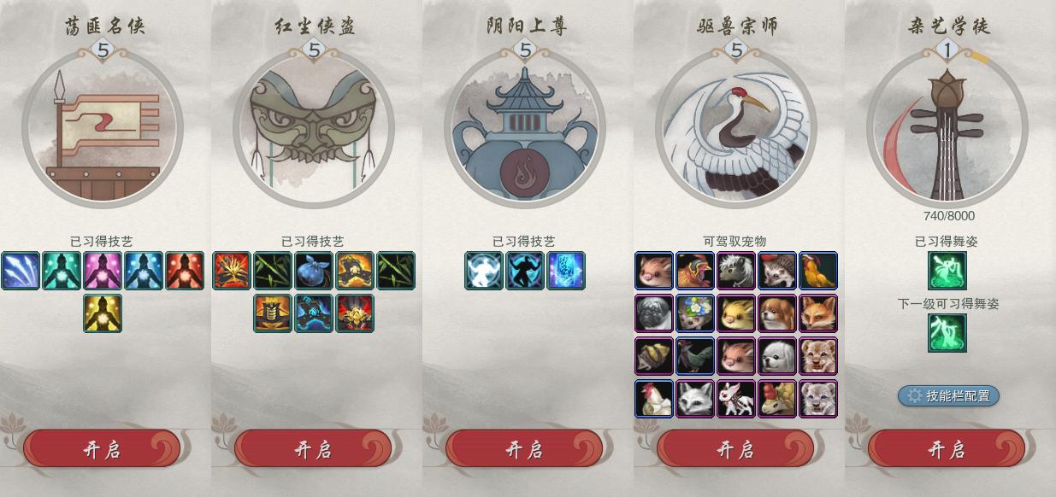This screenshot has width=1056, height=497.
Task: Select the blue round pouch skill icon
Action: coord(314,271)
